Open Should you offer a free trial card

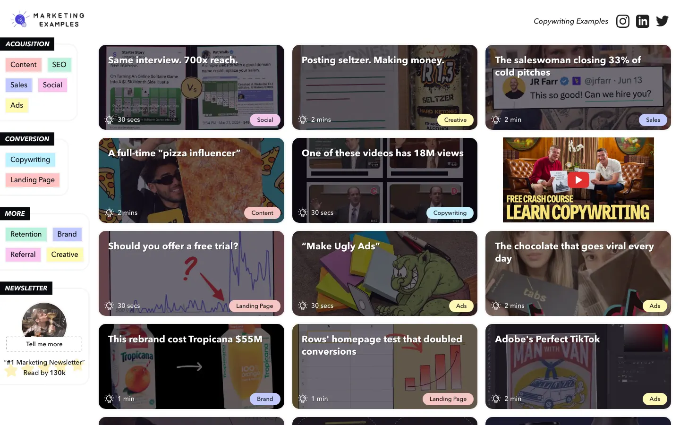click(191, 273)
